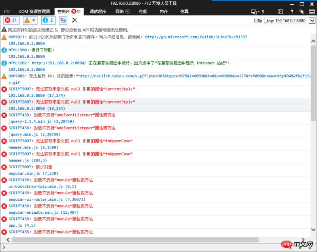Click the vertical scrollbar down arrow
The image size is (317, 252).
pyautogui.click(x=313, y=229)
